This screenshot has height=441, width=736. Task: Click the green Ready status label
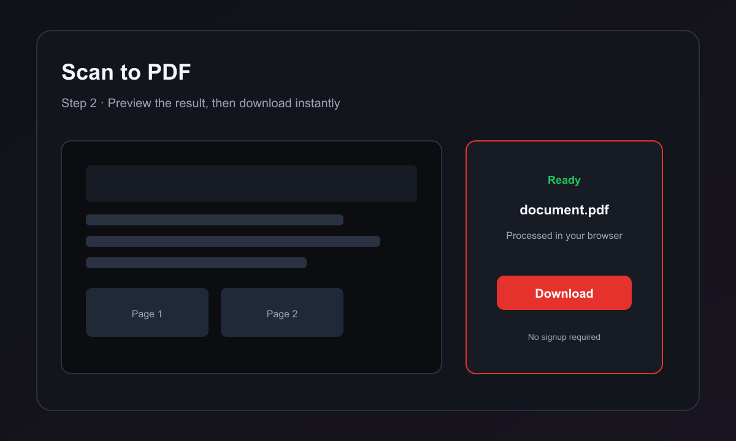[564, 180]
